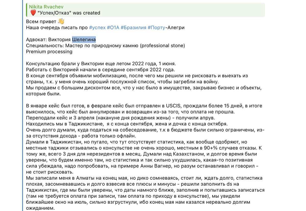Click the green bar beside the quoted reply
Image resolution: width=306 pixels, height=211 pixels.
27,10
